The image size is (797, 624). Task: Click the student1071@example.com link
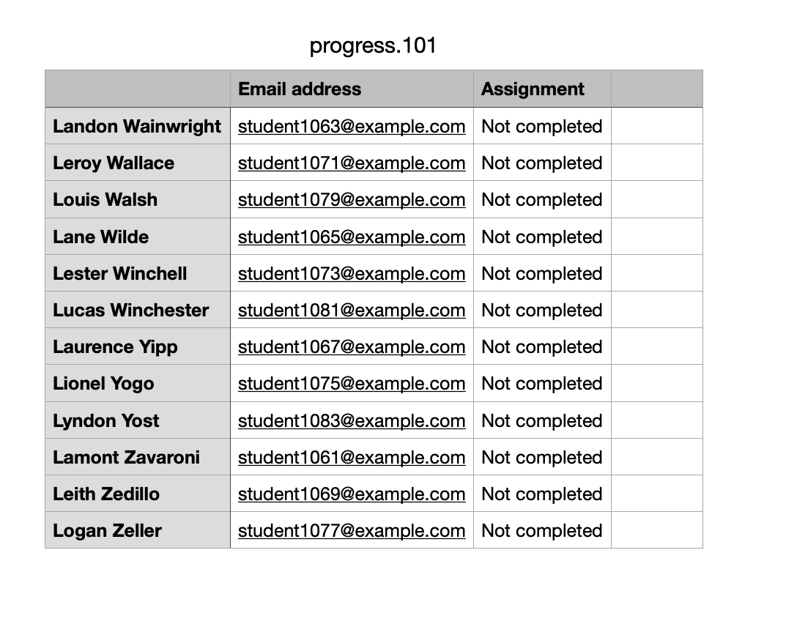click(x=351, y=163)
